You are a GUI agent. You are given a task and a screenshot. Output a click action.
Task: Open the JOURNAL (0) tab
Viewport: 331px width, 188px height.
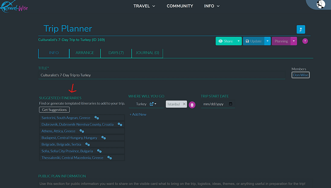tap(147, 53)
